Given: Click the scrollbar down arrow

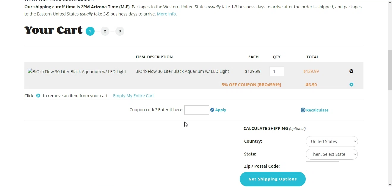Looking at the screenshot, I should click(x=390, y=185).
